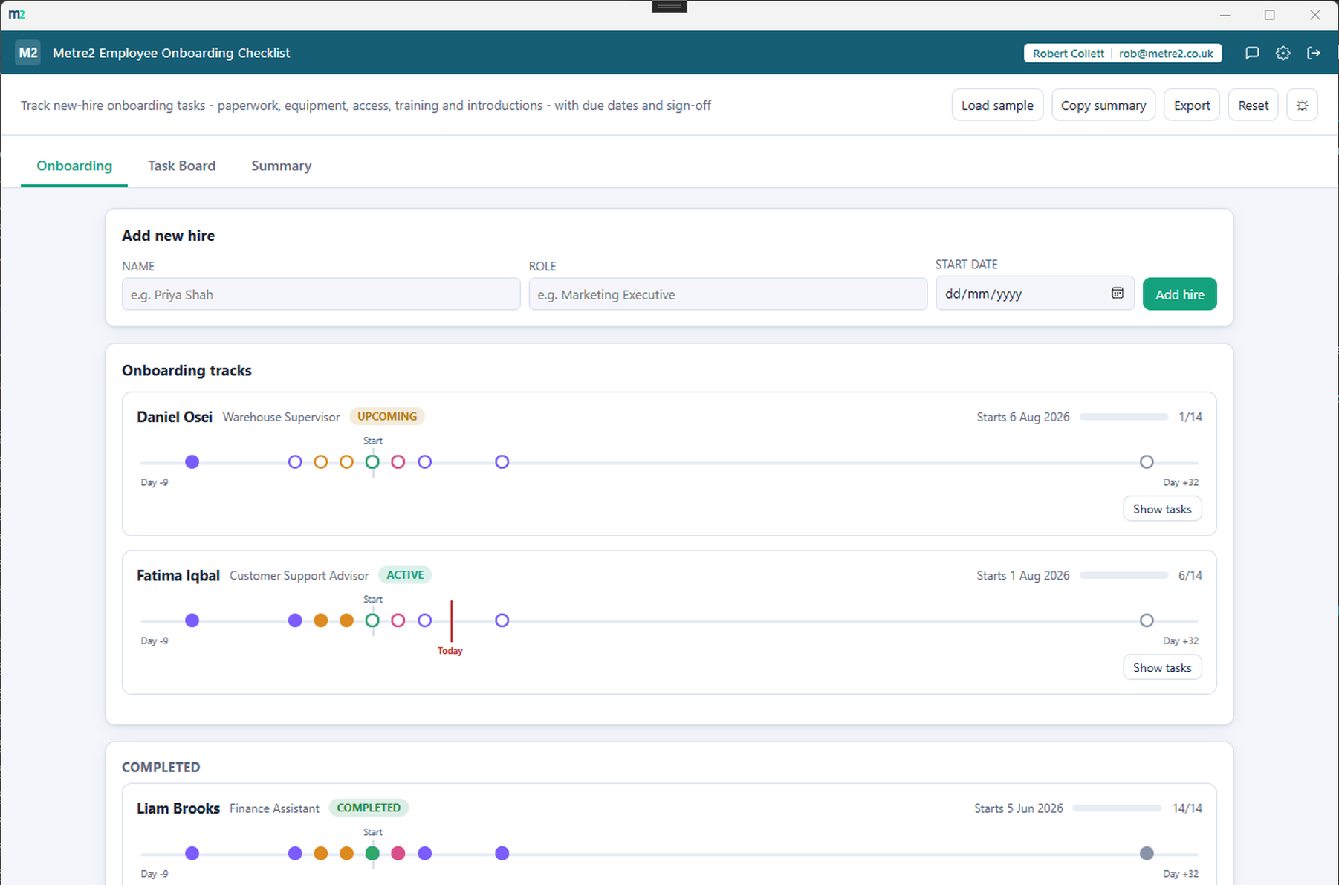Click the Fatima Iqbal name

coord(178,576)
